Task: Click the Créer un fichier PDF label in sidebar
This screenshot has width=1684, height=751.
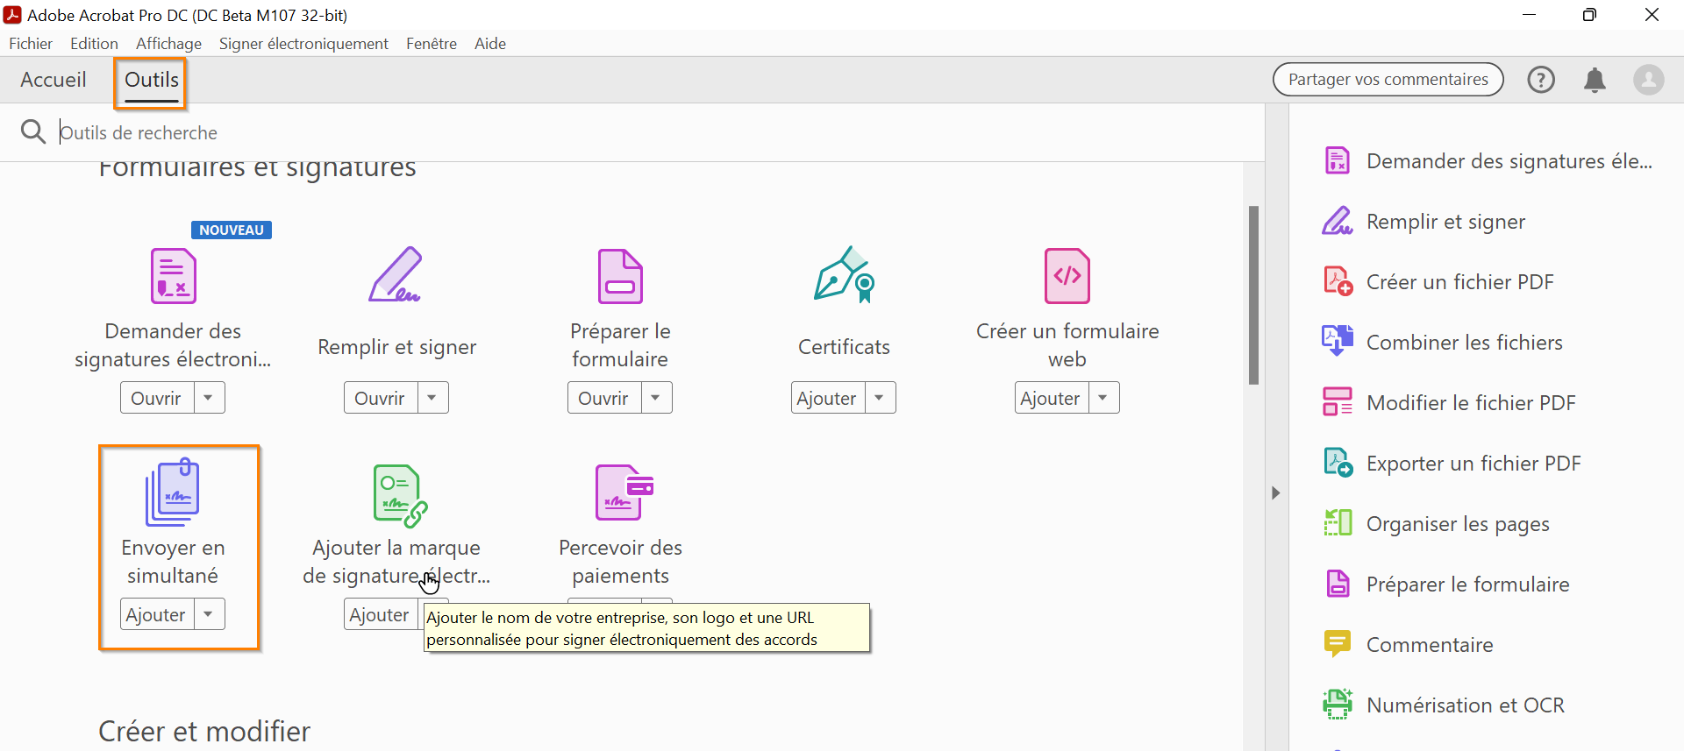Action: point(1460,282)
